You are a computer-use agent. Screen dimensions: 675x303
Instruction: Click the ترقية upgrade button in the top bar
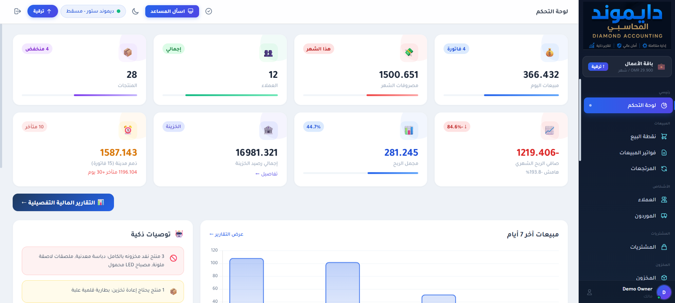[x=43, y=11]
